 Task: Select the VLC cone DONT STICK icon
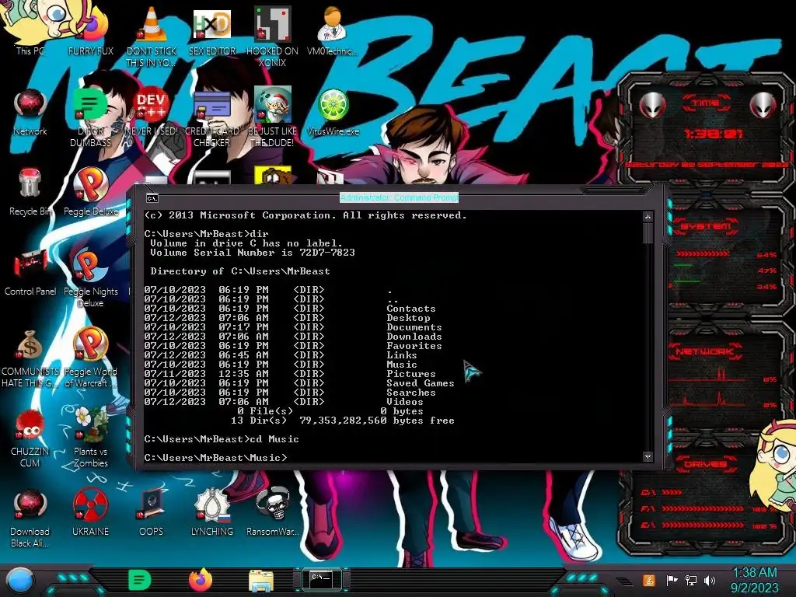(152, 36)
